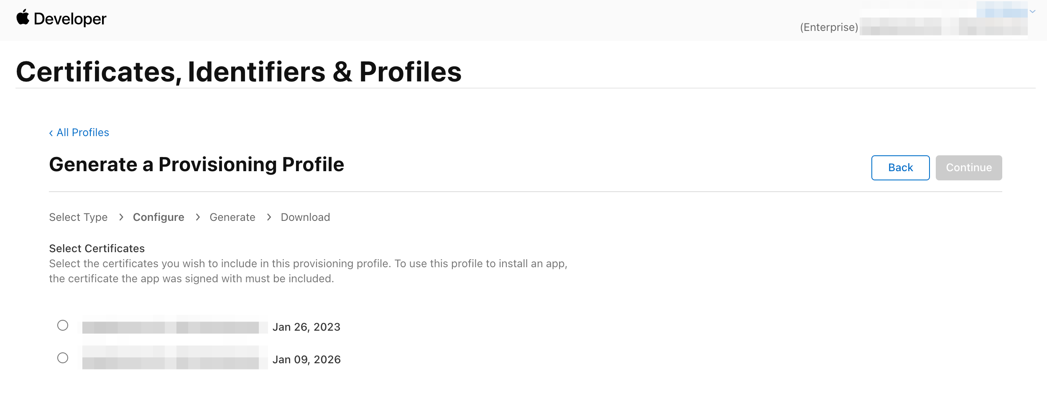The height and width of the screenshot is (405, 1047).
Task: Click chevron between Generate and Download
Action: [269, 217]
